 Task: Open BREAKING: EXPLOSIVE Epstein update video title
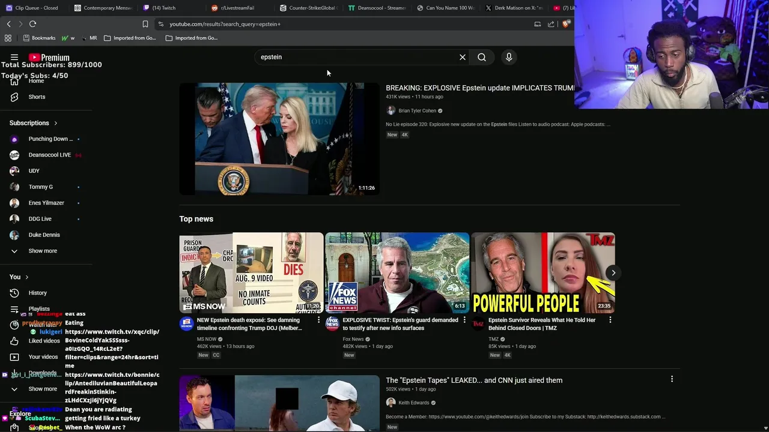coord(480,88)
